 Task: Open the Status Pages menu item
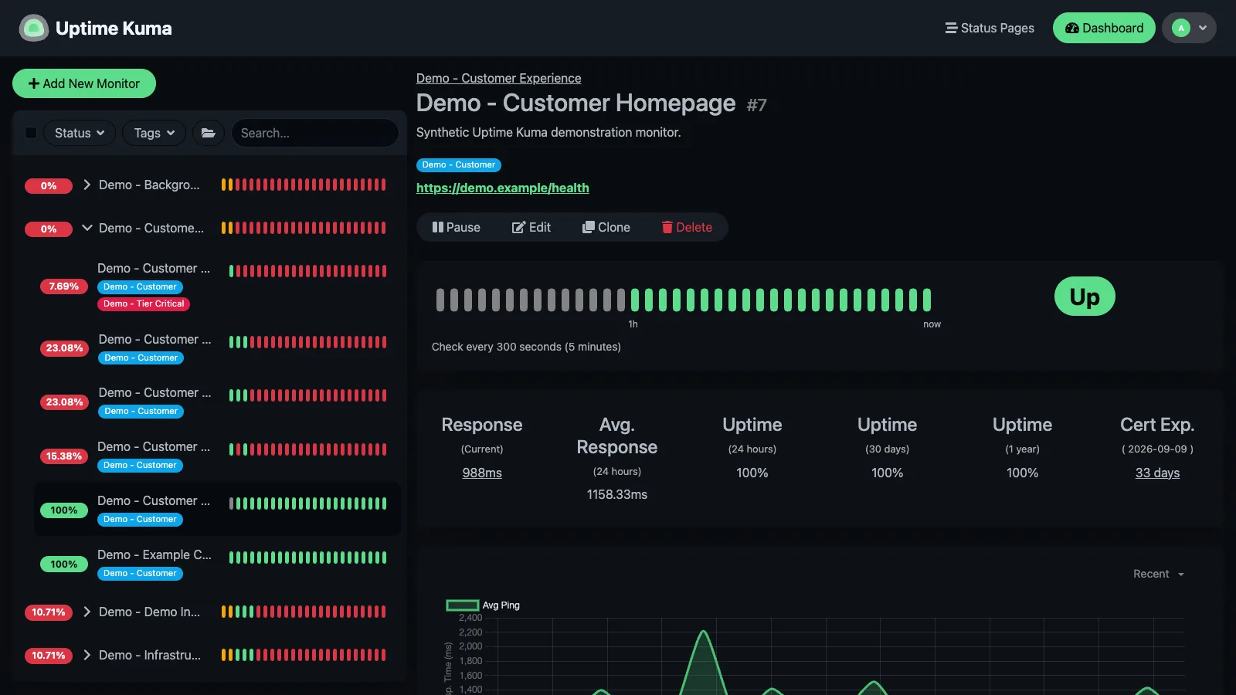click(x=990, y=29)
